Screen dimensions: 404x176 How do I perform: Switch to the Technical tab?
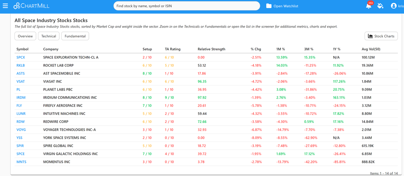pyautogui.click(x=49, y=36)
